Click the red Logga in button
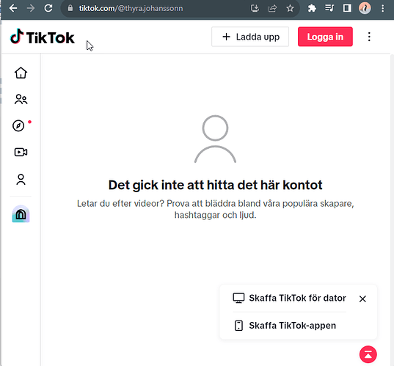This screenshot has height=366, width=394. click(x=325, y=37)
